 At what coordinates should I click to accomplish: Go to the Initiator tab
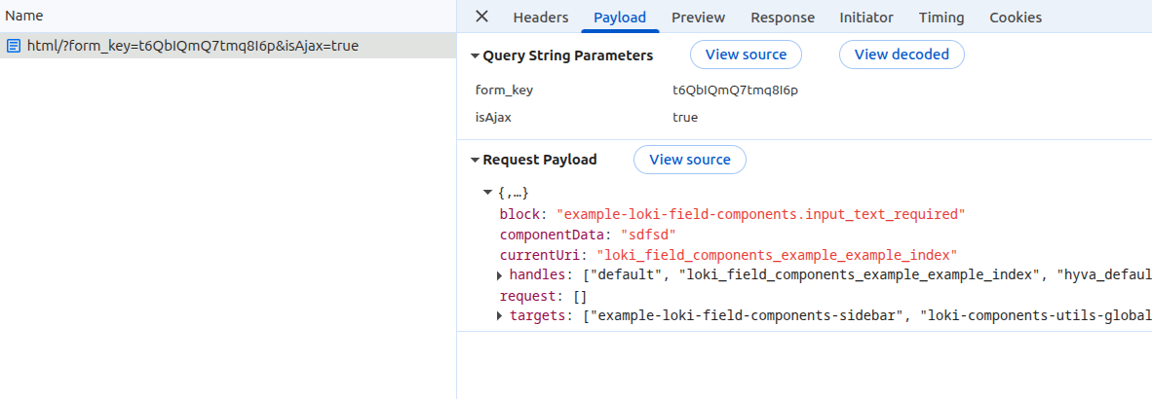(865, 18)
